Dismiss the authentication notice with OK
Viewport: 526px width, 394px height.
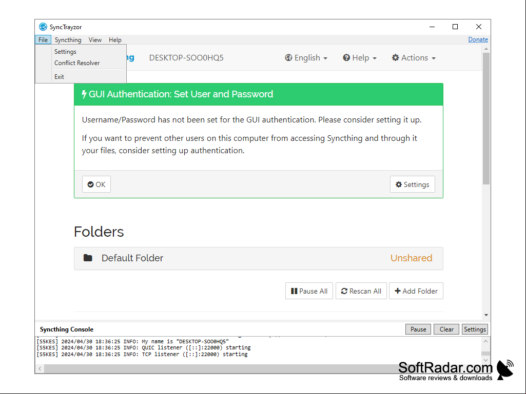pyautogui.click(x=96, y=184)
